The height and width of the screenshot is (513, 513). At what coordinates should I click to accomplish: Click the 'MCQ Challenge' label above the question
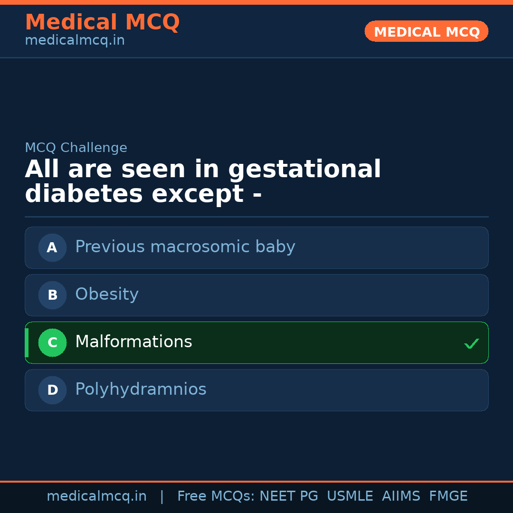76,148
